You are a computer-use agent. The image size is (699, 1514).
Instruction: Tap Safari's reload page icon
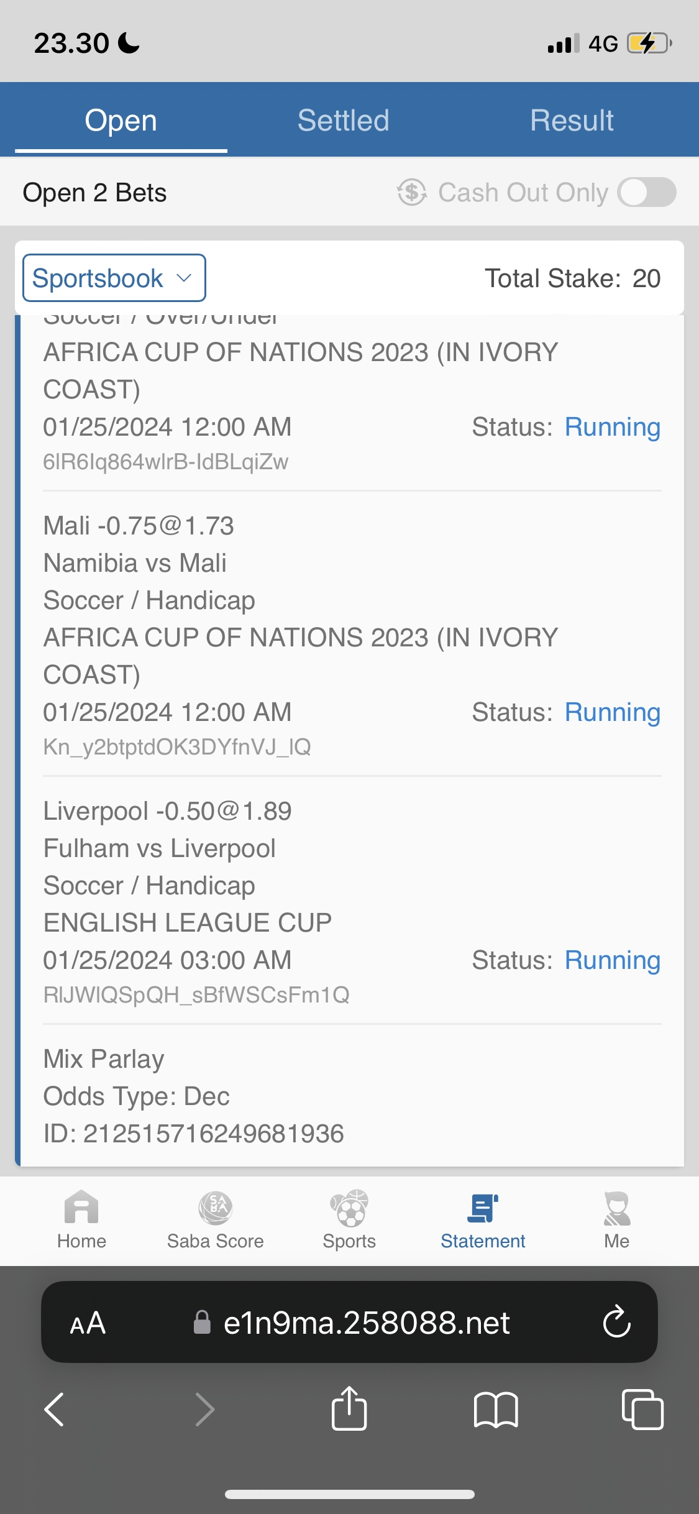click(x=616, y=1321)
